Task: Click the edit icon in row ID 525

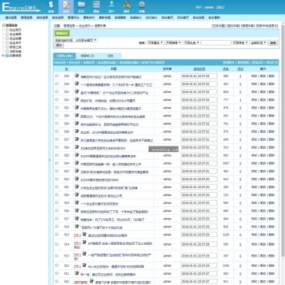Action: click(77, 155)
